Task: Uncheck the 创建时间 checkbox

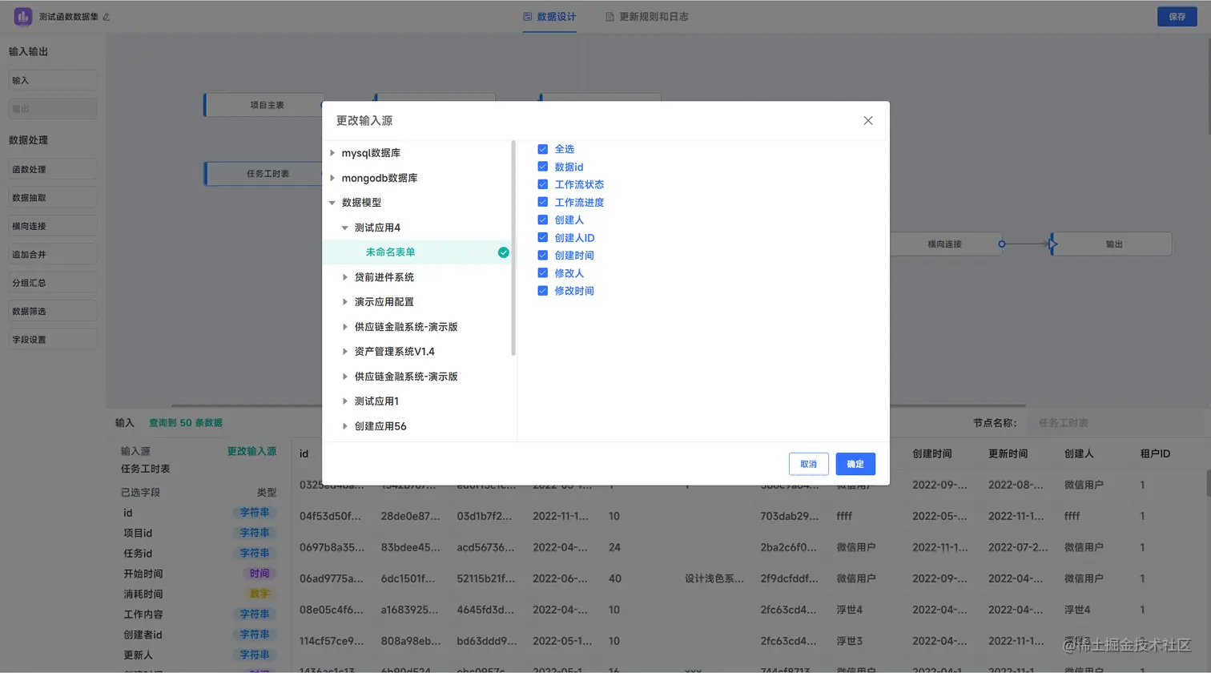Action: [x=542, y=255]
